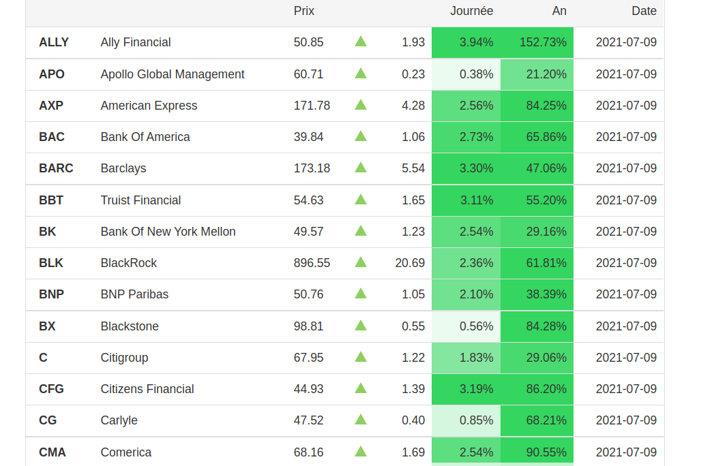
Task: Click the green arrow beside Citigroup price
Action: pyautogui.click(x=361, y=357)
